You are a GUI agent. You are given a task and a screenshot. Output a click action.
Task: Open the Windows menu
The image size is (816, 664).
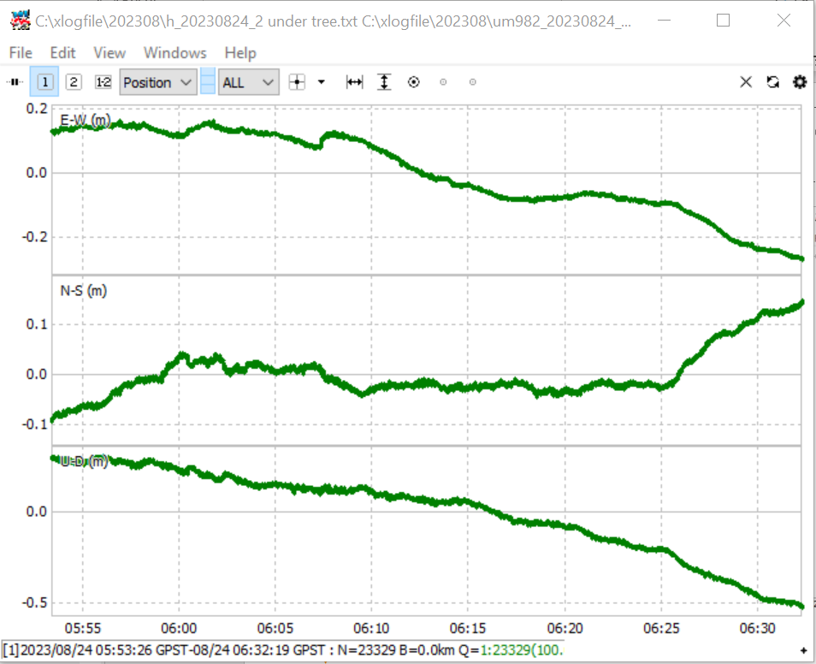(175, 52)
